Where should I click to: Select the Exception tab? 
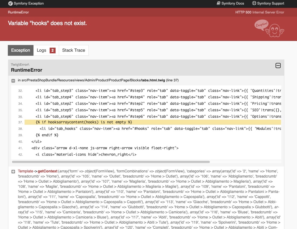(21, 50)
